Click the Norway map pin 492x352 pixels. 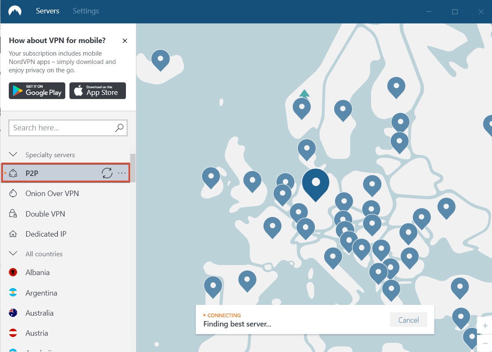[302, 108]
